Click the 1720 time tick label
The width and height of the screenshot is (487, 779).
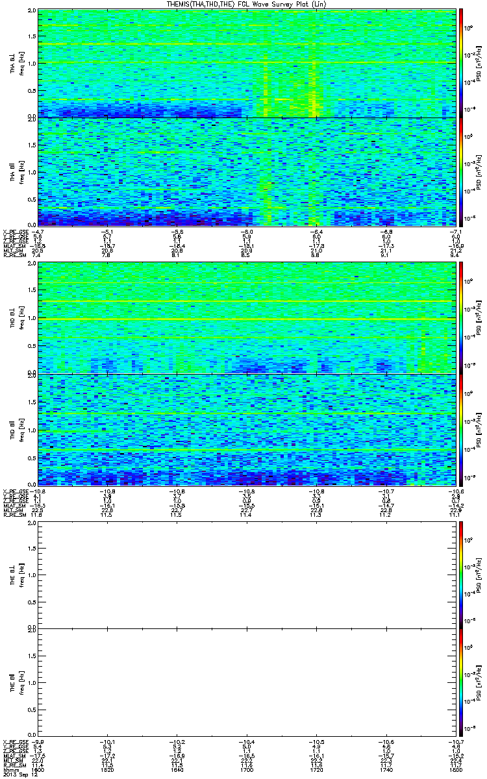(317, 770)
